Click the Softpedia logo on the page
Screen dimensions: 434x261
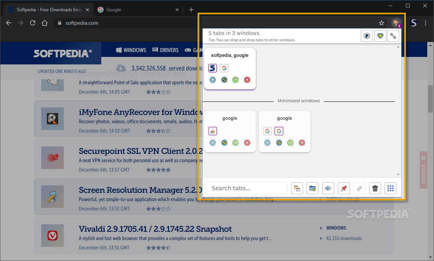tap(63, 53)
